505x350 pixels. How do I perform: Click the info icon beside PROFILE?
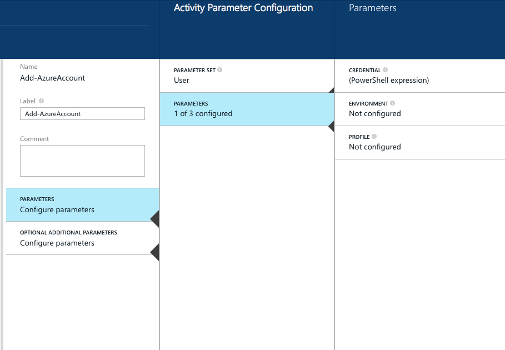[x=374, y=137]
